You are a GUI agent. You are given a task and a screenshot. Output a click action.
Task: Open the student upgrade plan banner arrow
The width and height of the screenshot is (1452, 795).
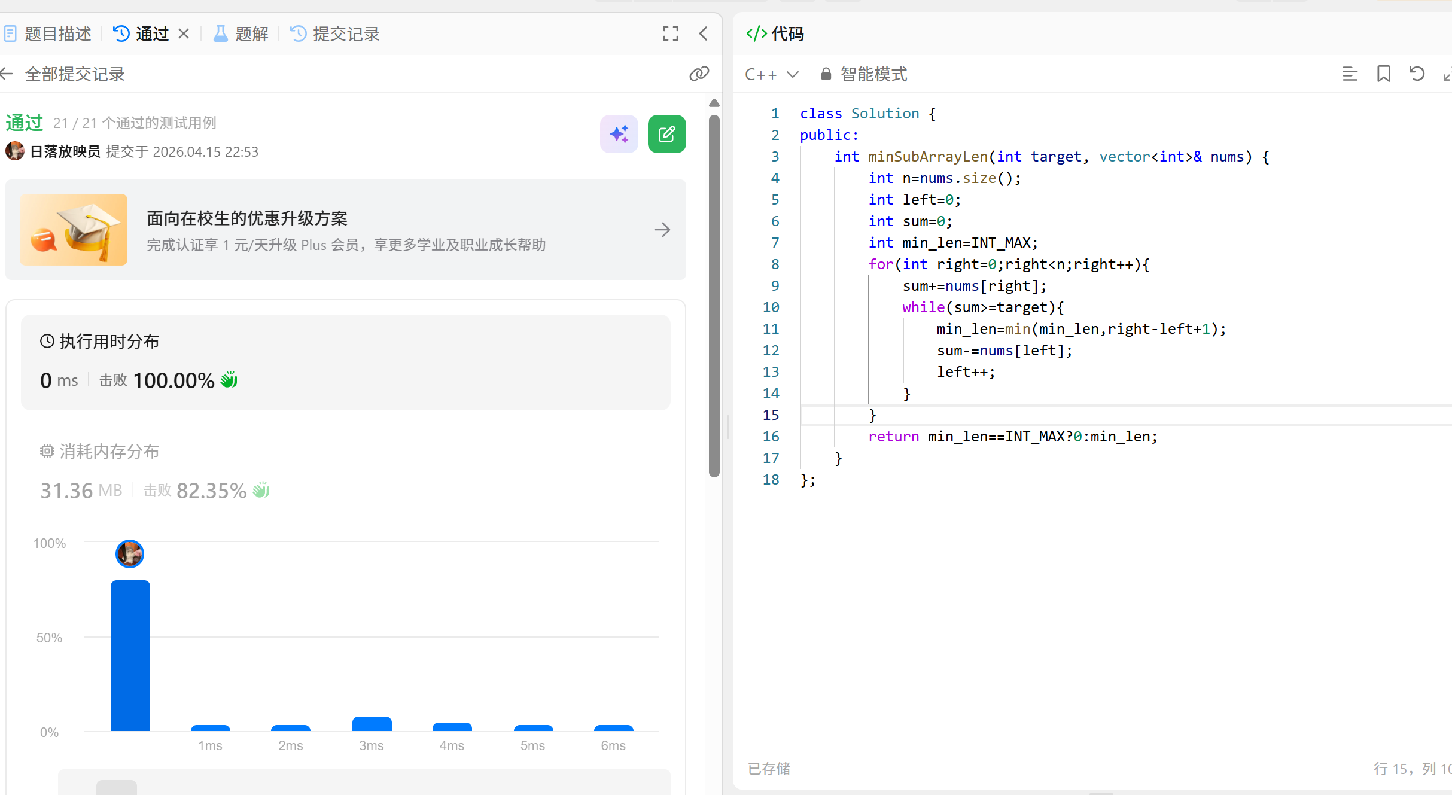662,230
